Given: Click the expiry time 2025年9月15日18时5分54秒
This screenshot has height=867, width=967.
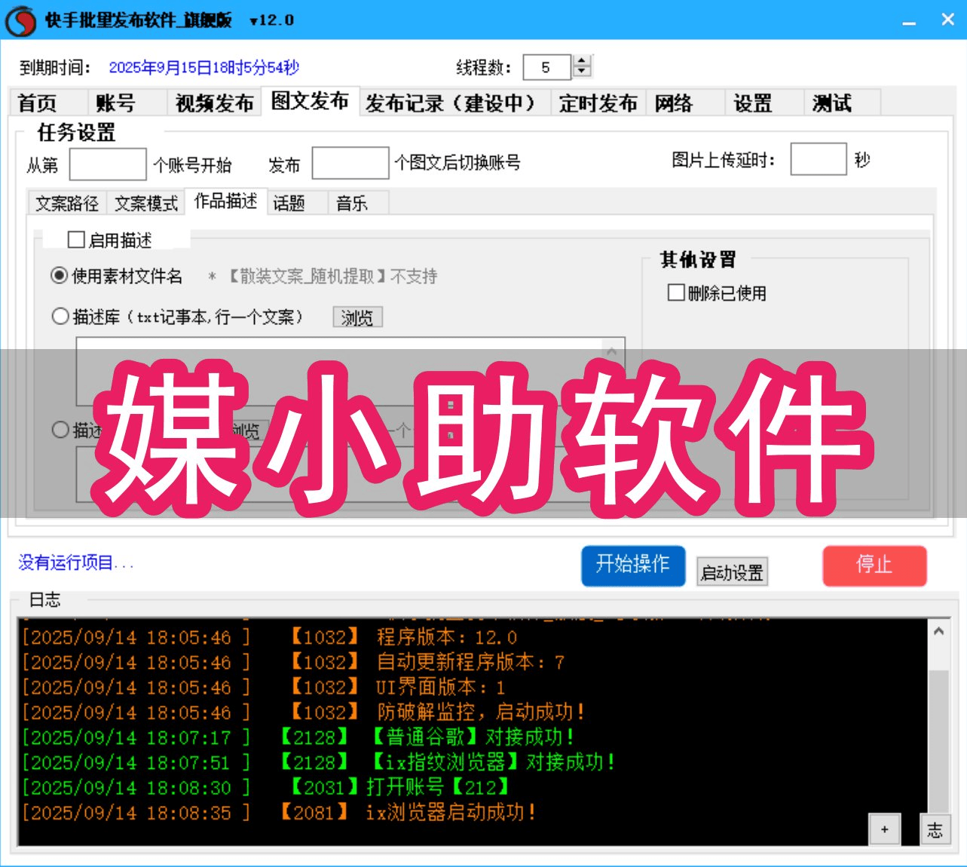Looking at the screenshot, I should (x=204, y=68).
